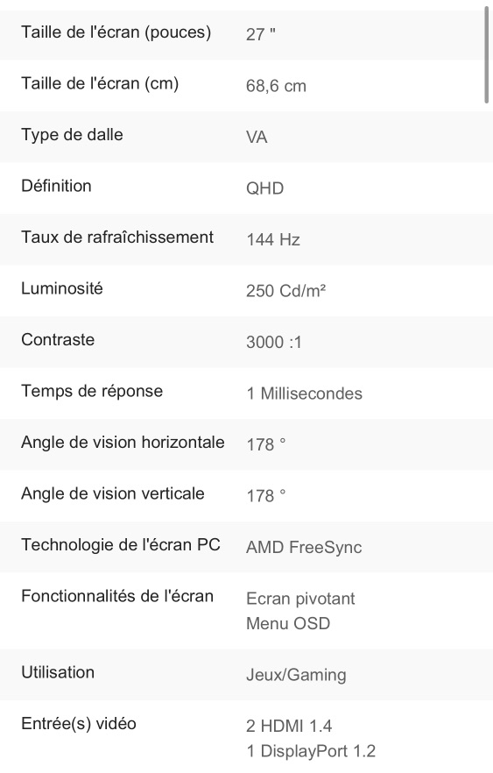
Task: Select 'Angle de vision horizontale' label
Action: click(123, 443)
